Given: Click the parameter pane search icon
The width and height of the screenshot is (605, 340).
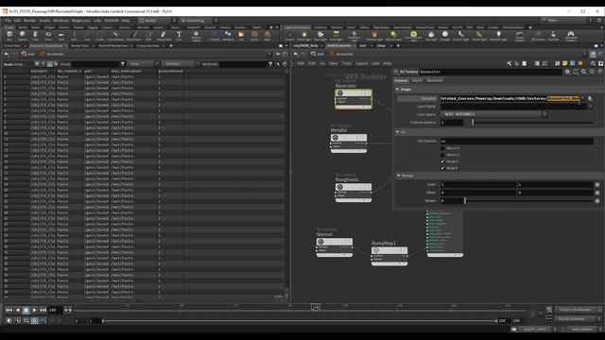Looking at the screenshot, I should coord(584,72).
